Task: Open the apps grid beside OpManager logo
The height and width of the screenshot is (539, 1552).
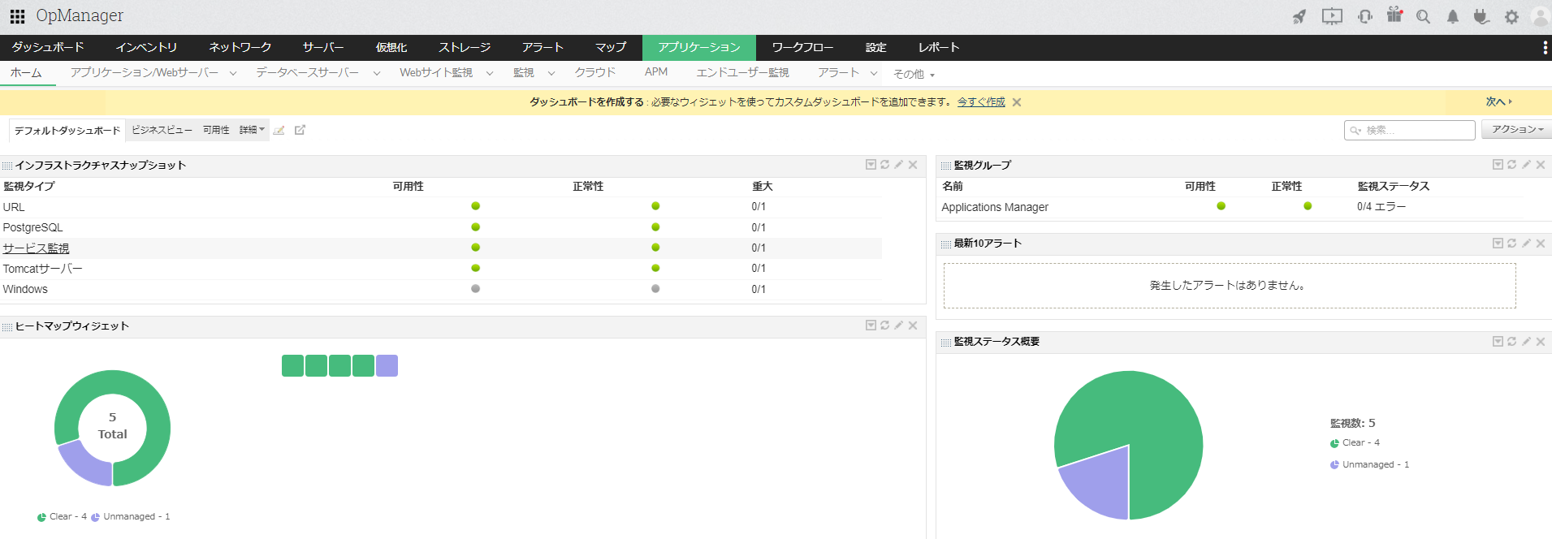Action: pos(17,16)
